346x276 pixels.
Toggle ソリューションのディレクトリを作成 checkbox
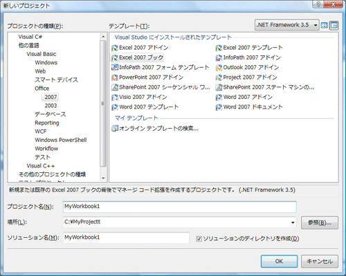click(199, 239)
